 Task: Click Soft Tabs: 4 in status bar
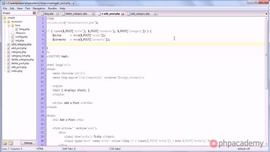(69, 149)
